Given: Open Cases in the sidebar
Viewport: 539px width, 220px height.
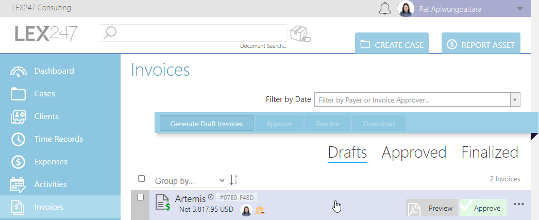Looking at the screenshot, I should tap(60, 93).
